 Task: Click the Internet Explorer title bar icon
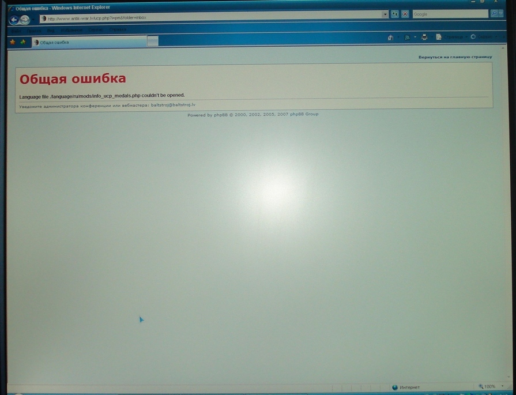pyautogui.click(x=11, y=8)
